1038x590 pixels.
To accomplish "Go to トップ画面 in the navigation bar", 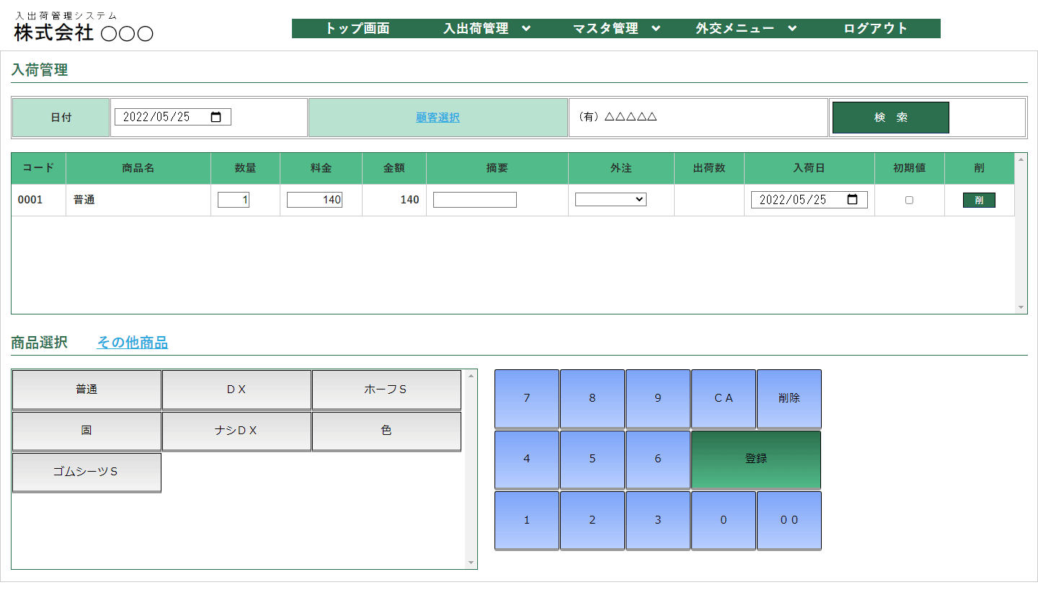I will click(x=357, y=29).
